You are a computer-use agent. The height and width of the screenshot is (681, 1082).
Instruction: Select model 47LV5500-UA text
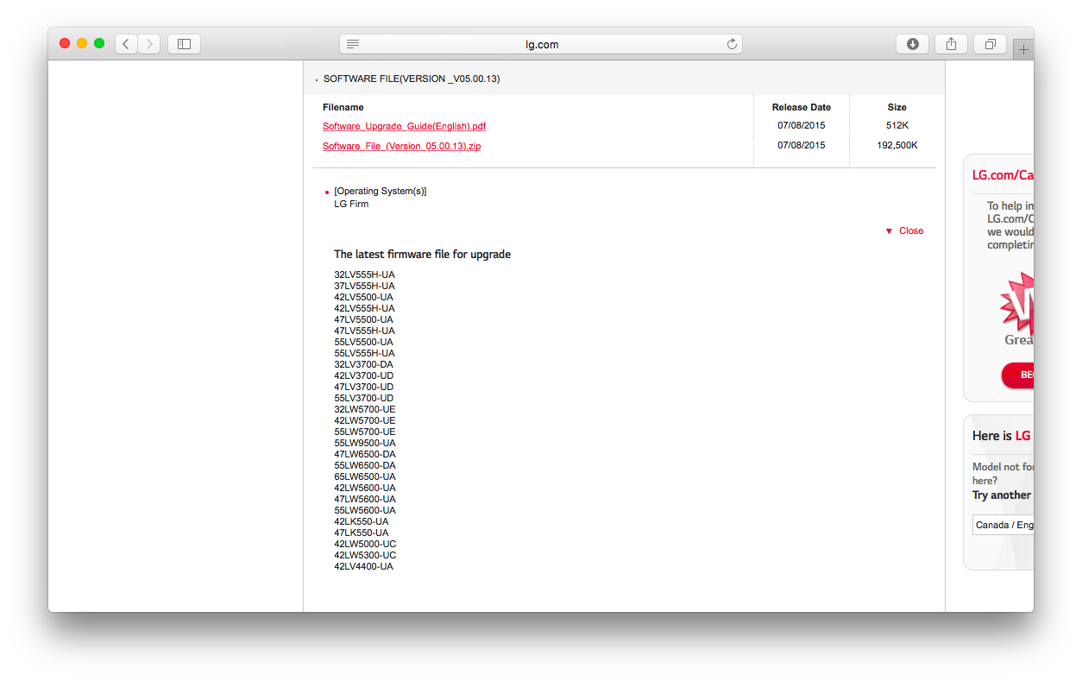[x=363, y=319]
